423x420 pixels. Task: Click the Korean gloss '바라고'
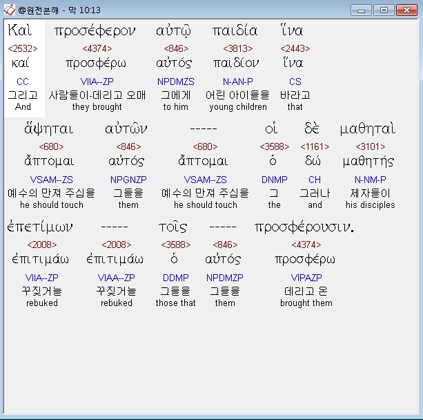tap(295, 95)
